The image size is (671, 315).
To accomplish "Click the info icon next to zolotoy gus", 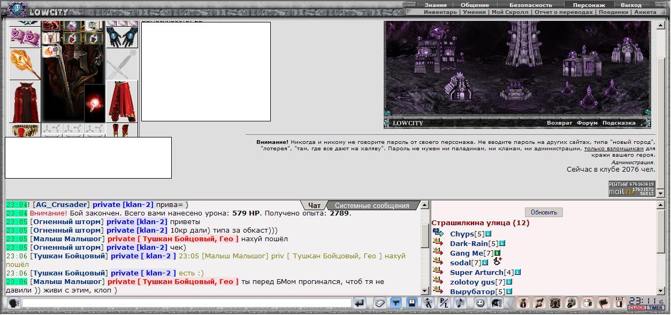I will click(x=509, y=282).
